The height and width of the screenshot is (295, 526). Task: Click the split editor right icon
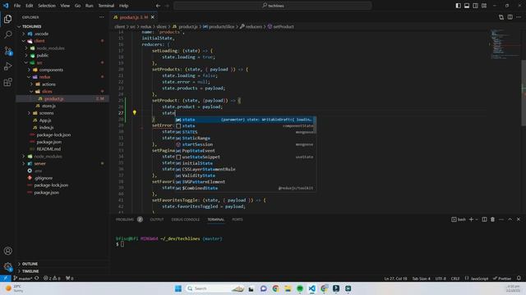(x=510, y=17)
